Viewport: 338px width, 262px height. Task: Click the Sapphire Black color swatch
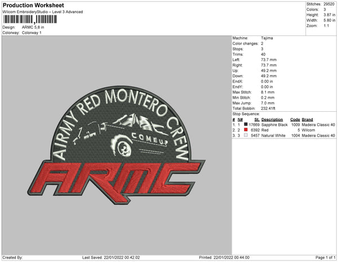[x=246, y=124]
